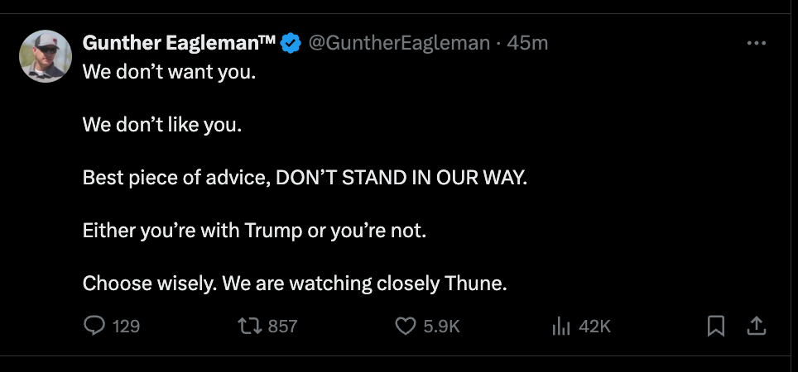Click the 5.9K likes count
798x372 pixels.
(x=441, y=327)
